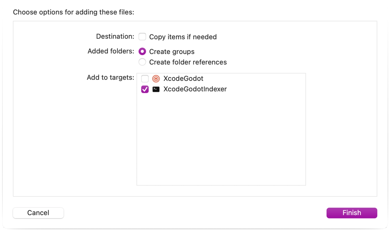
Task: Select the Create groups radio button
Action: pyautogui.click(x=142, y=51)
